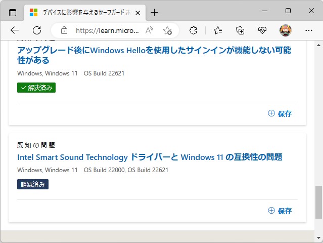Save the Intel Smart Sound issue card
This screenshot has width=323, height=243.
(280, 211)
